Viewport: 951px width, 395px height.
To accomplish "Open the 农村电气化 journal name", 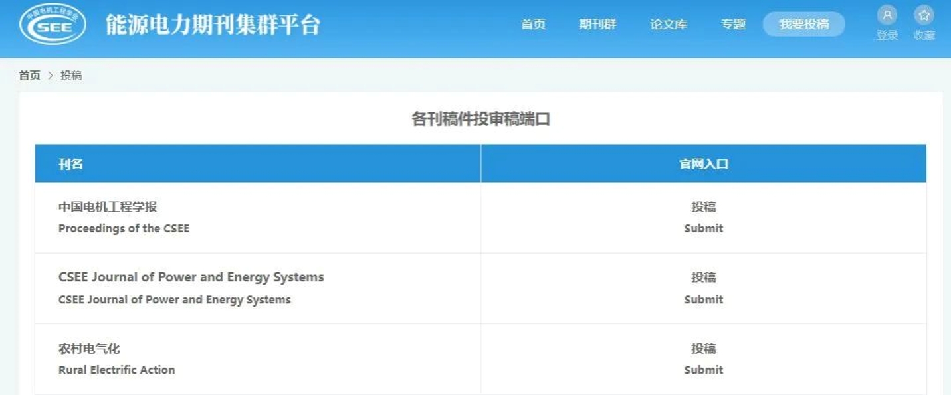I will click(x=89, y=349).
